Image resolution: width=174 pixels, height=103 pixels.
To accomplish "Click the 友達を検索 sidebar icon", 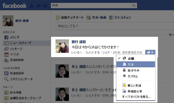I will point(6,60).
